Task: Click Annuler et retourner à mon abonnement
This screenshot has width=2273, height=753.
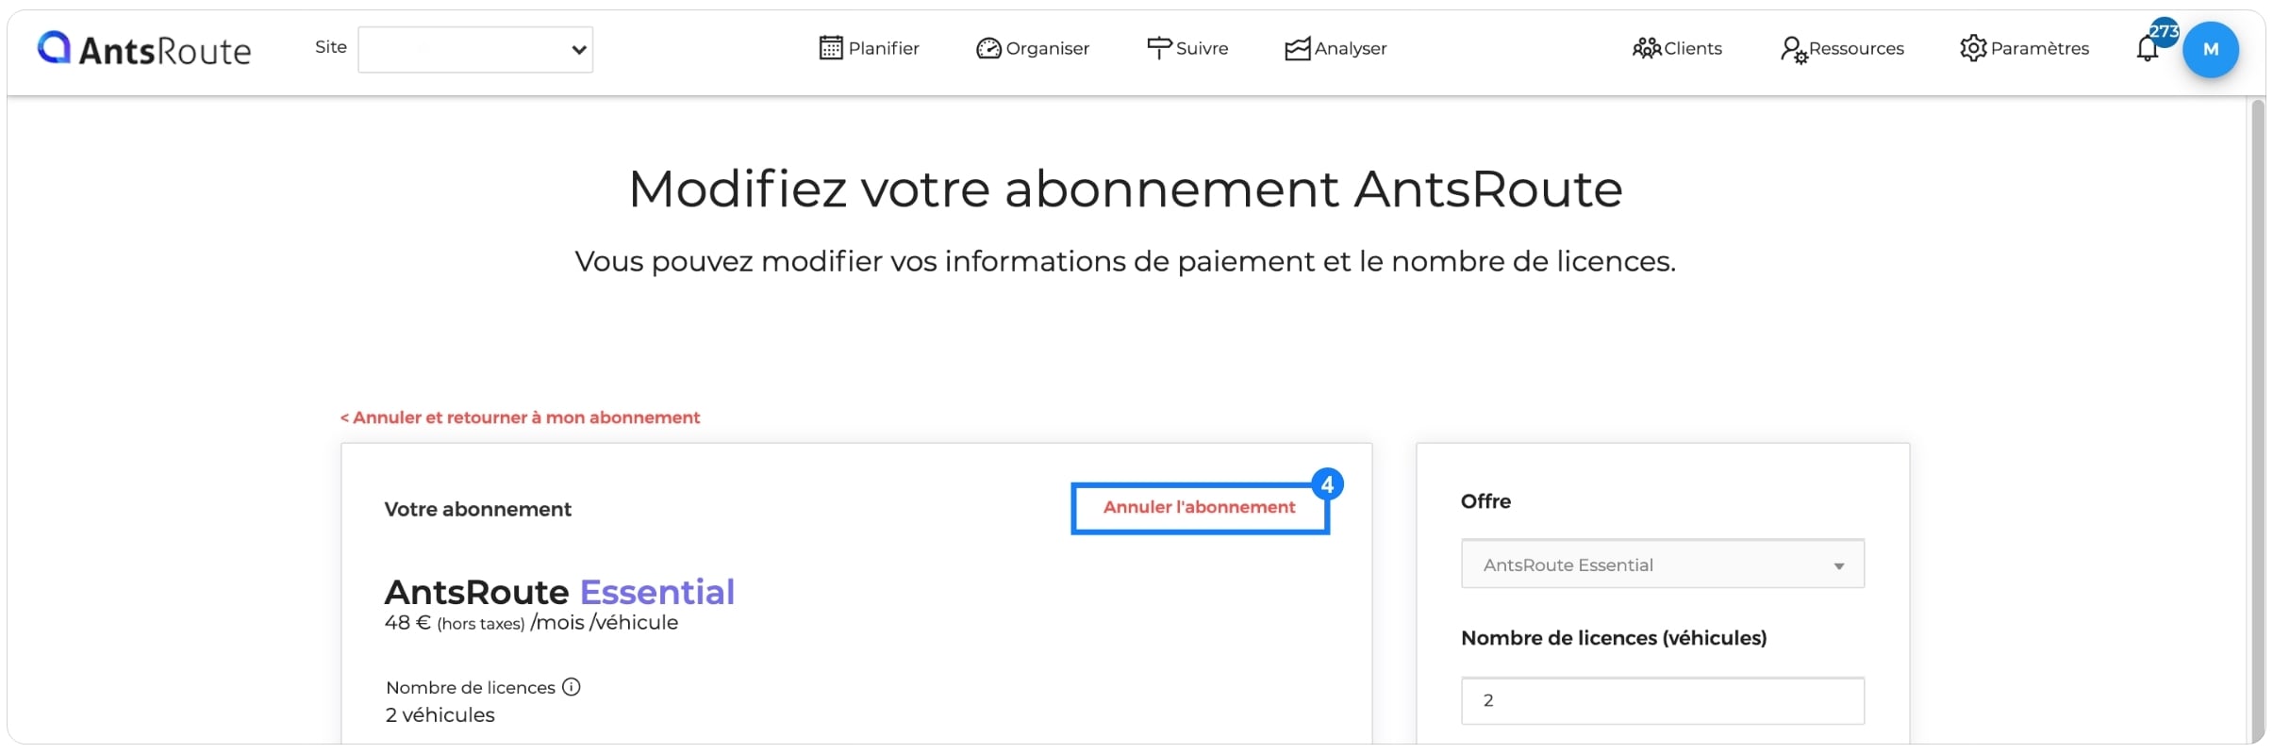Action: (520, 417)
